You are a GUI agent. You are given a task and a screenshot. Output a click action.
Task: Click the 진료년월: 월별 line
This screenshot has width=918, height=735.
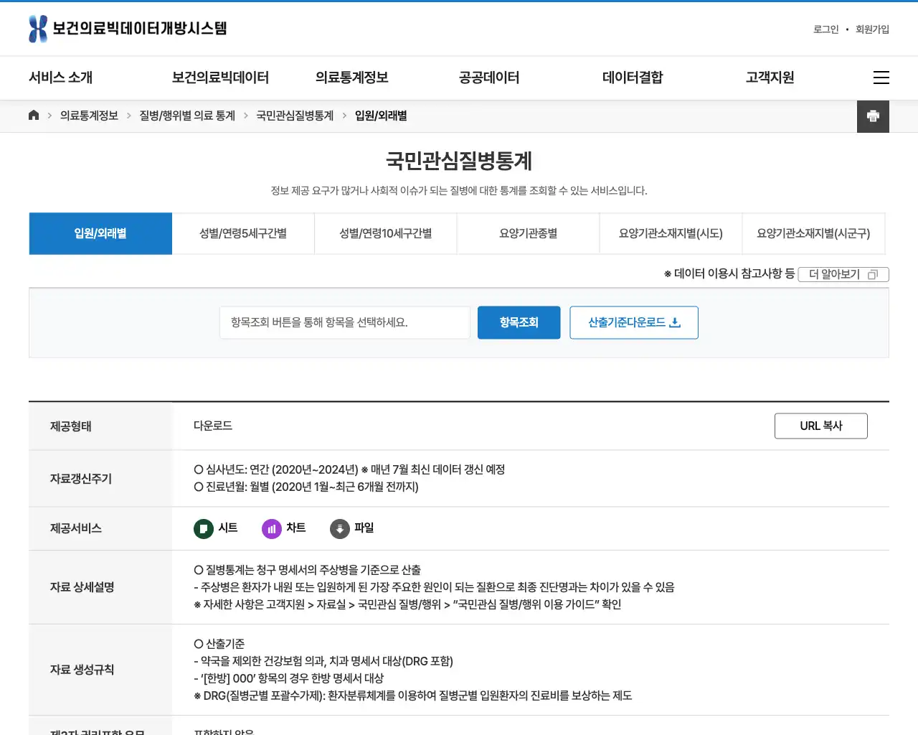click(306, 487)
